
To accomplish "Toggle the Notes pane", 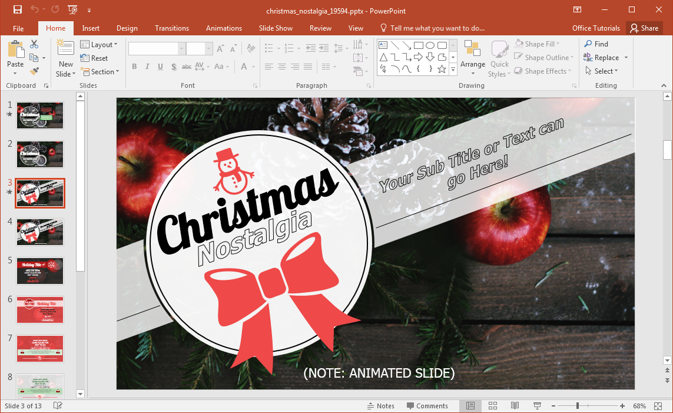I will 380,406.
